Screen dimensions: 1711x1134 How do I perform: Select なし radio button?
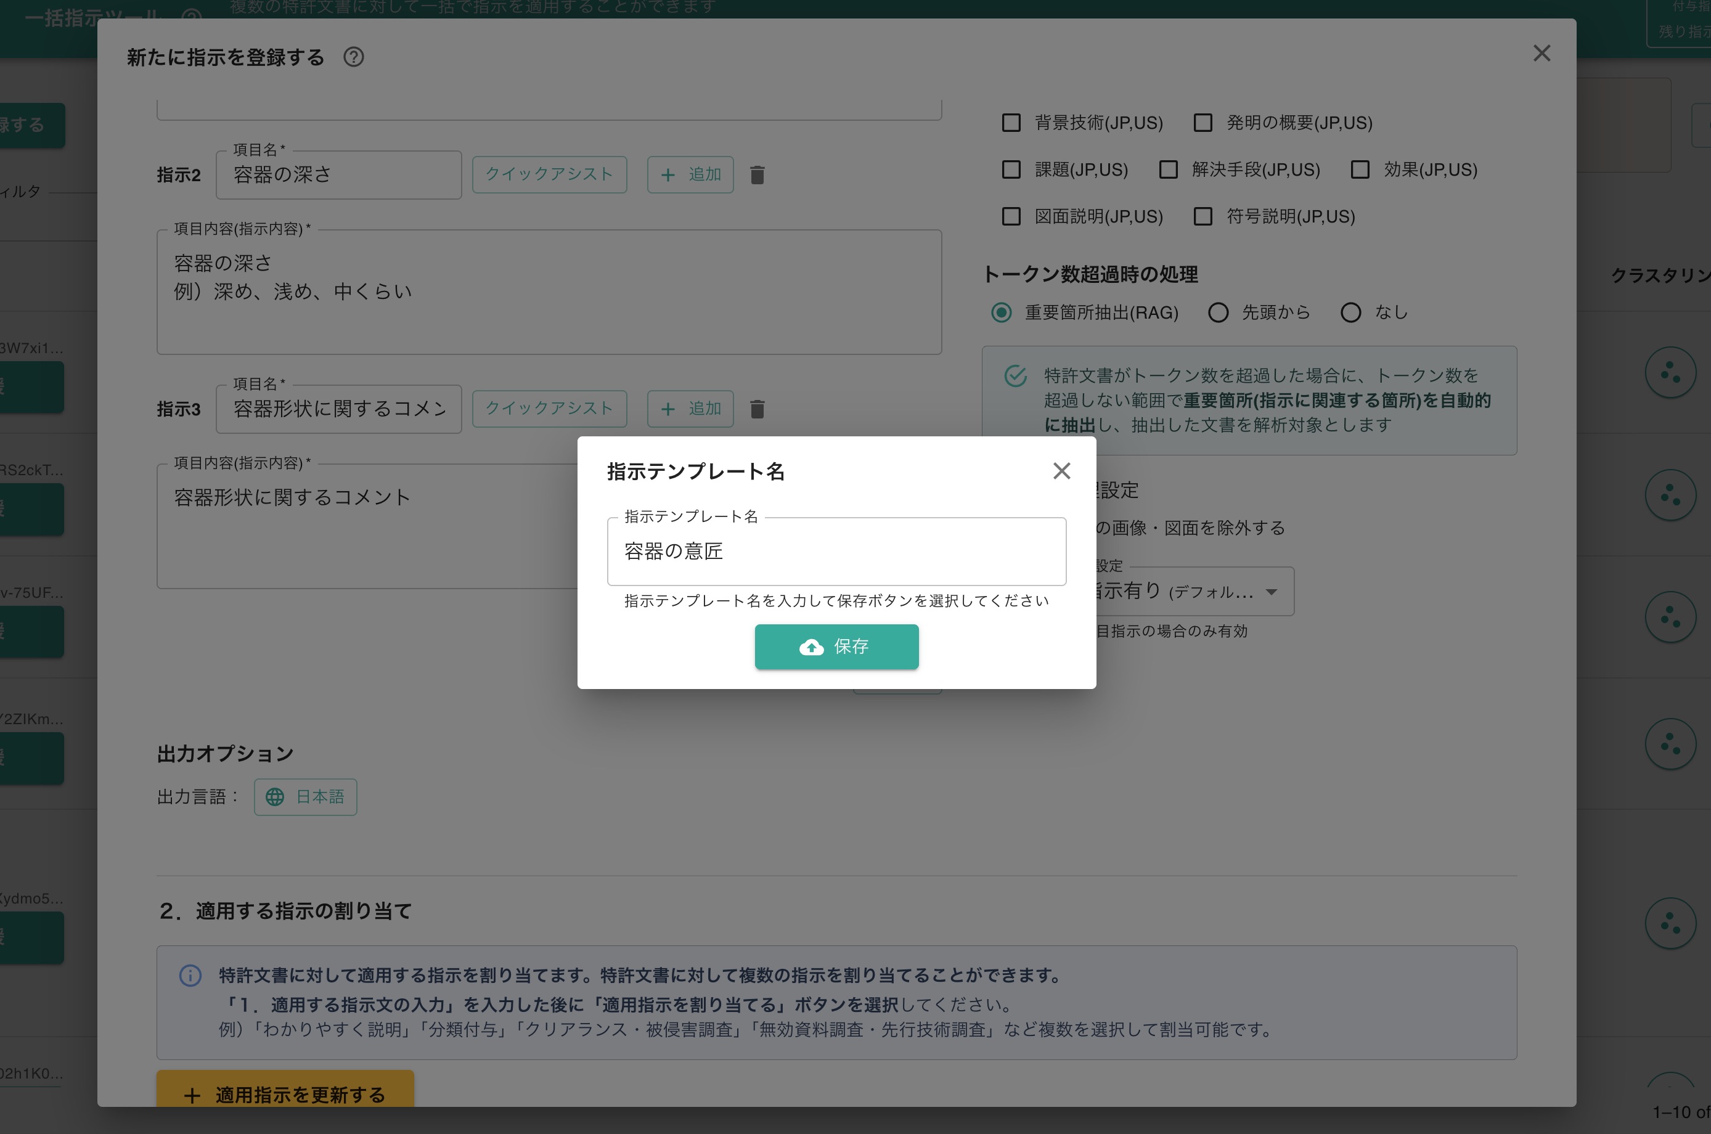(x=1351, y=312)
